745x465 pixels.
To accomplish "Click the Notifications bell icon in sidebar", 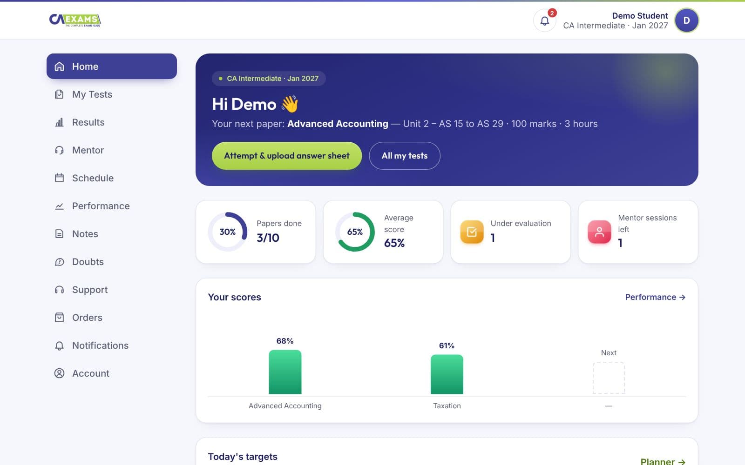I will [59, 345].
